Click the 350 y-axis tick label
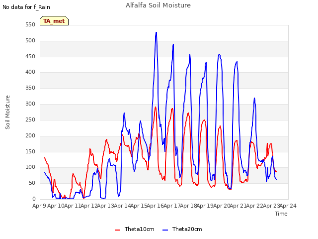The height and width of the screenshot is (239, 318). tap(30, 88)
